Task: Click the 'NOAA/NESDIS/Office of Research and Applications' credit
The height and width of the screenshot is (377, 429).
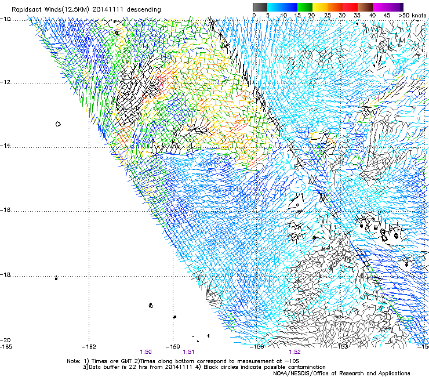Action: [x=341, y=374]
